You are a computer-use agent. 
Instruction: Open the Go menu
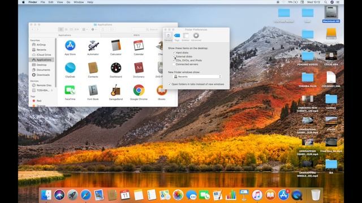[x=68, y=2]
